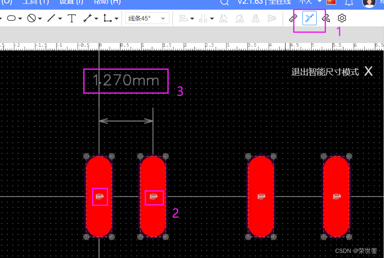Click the align objects icon
This screenshot has width=384, height=258.
click(x=183, y=18)
